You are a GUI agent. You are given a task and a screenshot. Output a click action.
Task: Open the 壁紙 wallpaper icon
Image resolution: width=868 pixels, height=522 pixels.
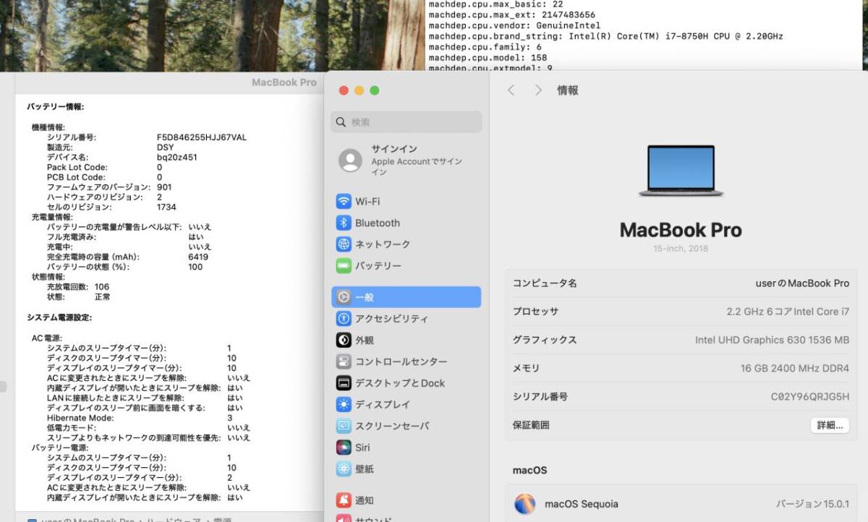(344, 468)
